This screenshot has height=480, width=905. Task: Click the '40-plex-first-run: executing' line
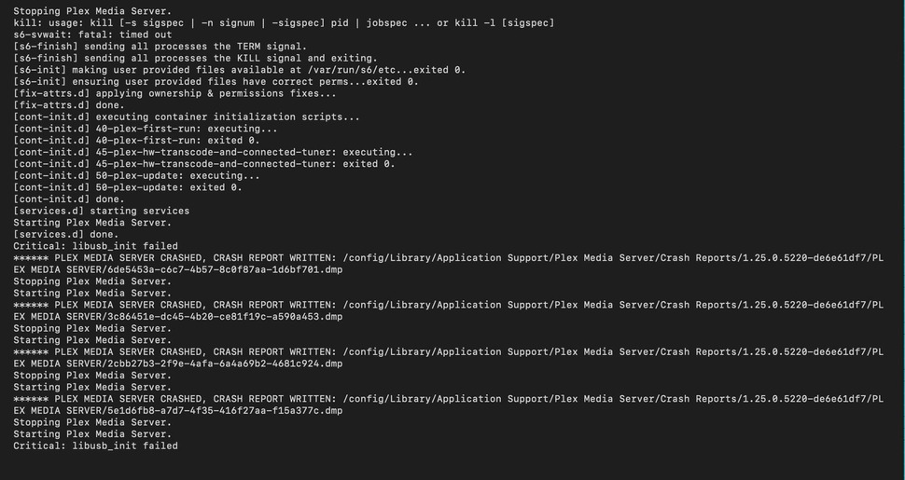(145, 129)
